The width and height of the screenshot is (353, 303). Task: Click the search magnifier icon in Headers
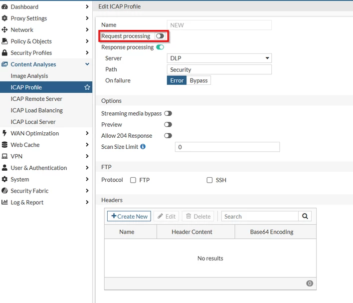coord(305,216)
